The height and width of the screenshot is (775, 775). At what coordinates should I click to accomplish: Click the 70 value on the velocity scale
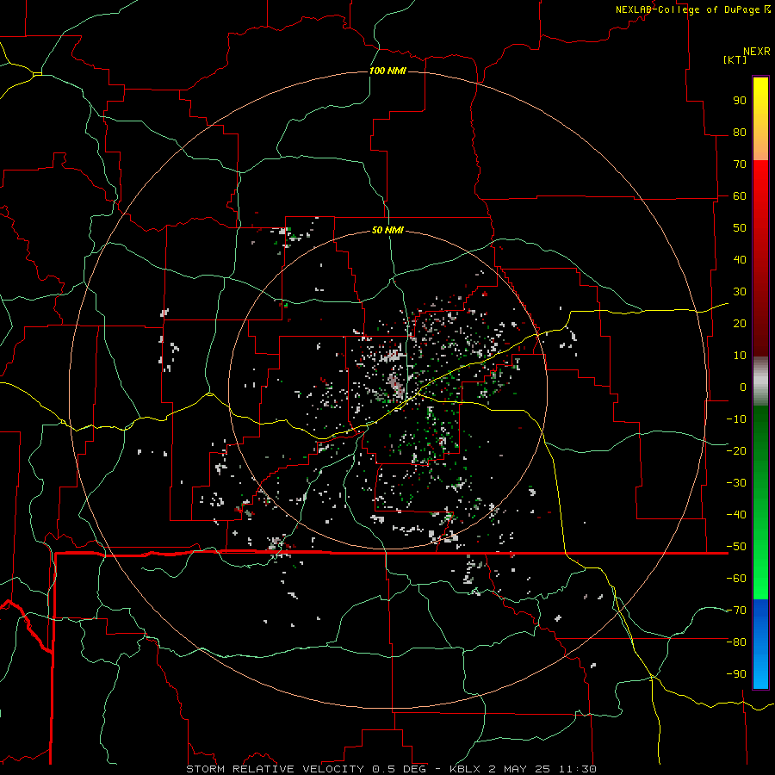[x=740, y=164]
